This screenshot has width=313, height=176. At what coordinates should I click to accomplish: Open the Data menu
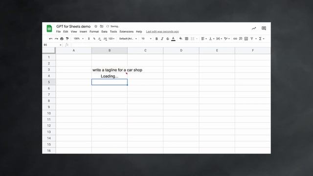tap(104, 31)
